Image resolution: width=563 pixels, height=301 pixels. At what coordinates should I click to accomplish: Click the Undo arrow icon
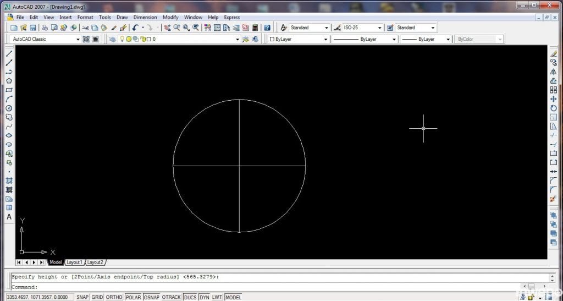coord(135,28)
